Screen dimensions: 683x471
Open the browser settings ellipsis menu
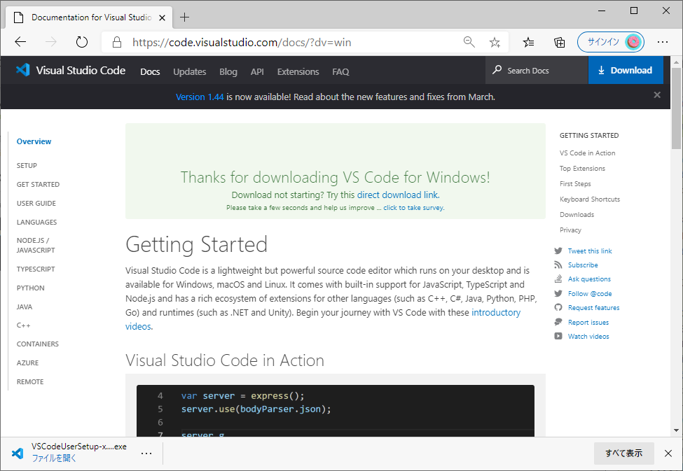click(x=663, y=42)
